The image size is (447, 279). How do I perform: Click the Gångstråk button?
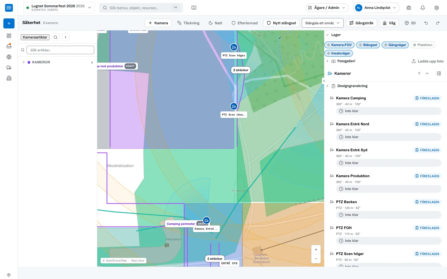click(x=361, y=23)
